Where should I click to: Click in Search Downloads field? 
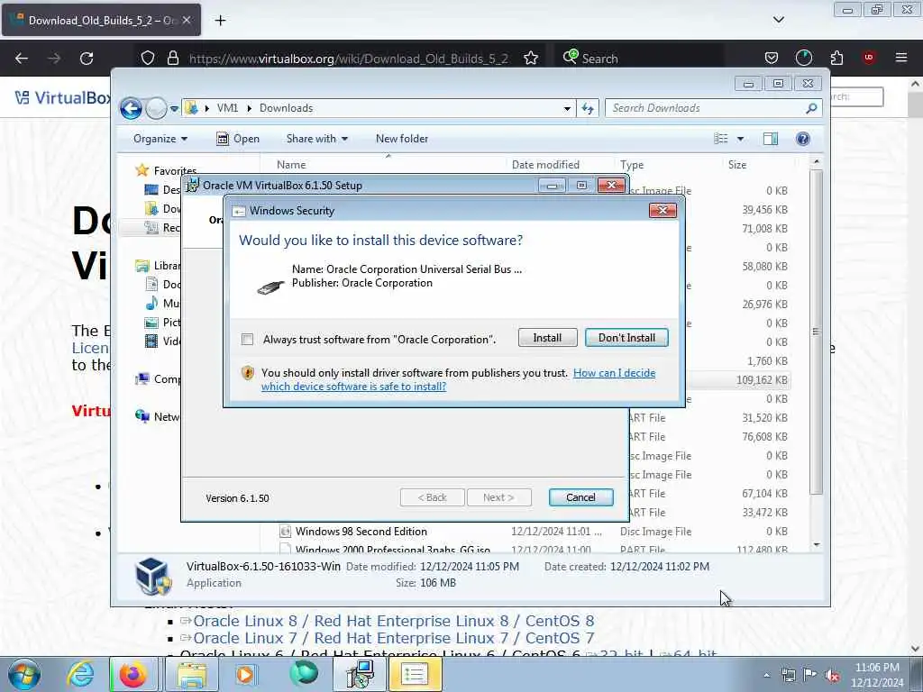coord(706,108)
